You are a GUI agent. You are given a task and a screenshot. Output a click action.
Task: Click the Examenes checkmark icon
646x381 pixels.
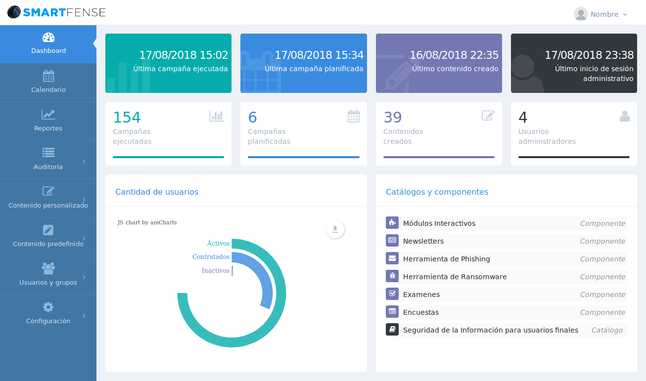(x=392, y=294)
